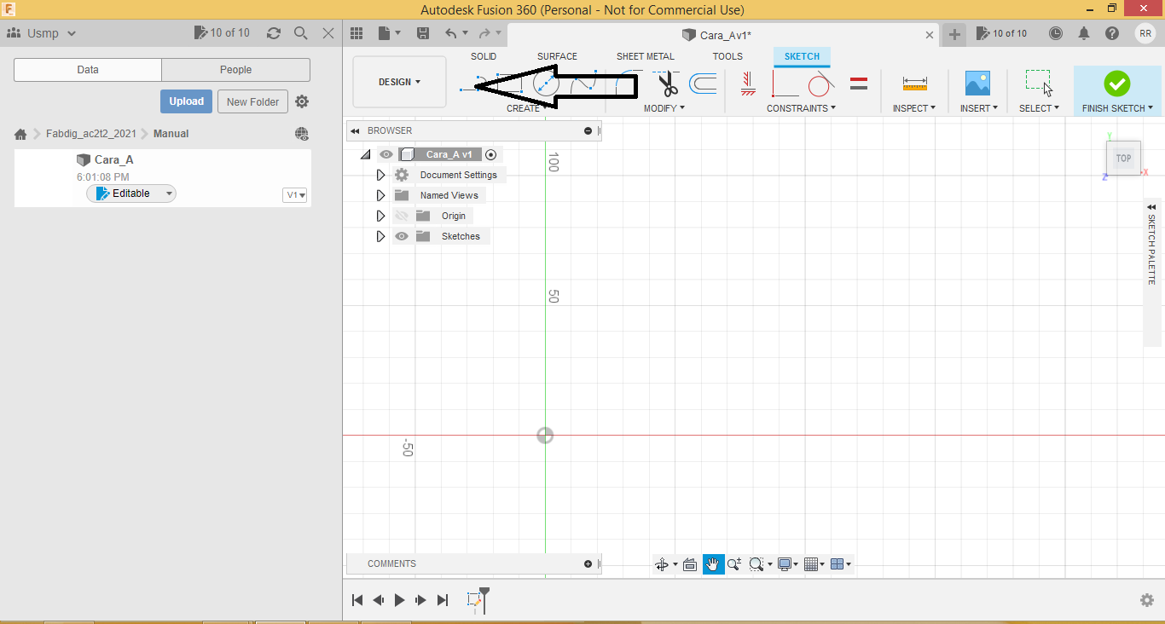The image size is (1165, 624).
Task: Open the CONSTRAINTS dropdown menu
Action: pyautogui.click(x=801, y=108)
